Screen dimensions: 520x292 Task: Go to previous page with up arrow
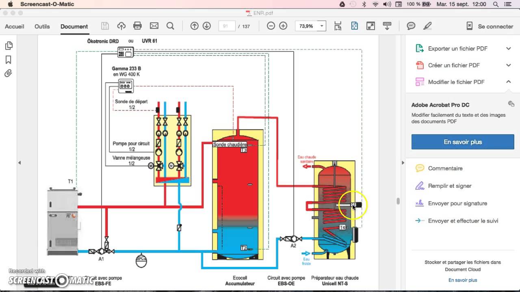pyautogui.click(x=195, y=26)
